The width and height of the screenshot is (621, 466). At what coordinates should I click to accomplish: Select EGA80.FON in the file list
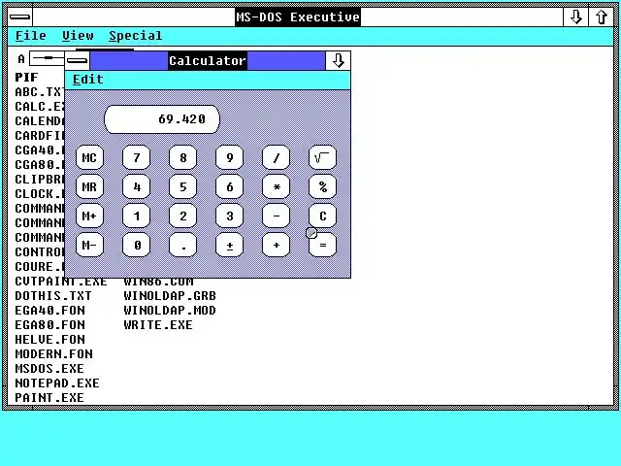coord(49,325)
